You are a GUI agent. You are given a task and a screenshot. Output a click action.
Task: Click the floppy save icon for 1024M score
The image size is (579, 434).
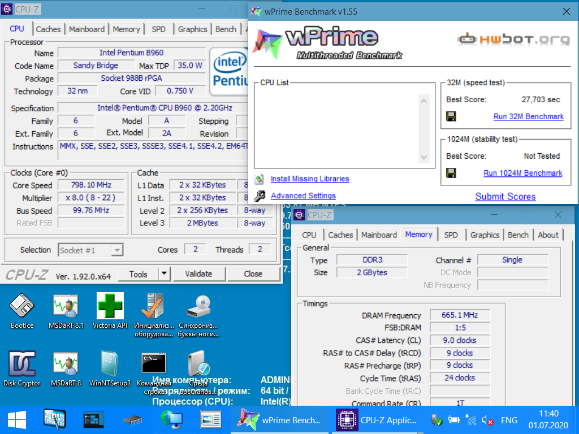coord(451,173)
